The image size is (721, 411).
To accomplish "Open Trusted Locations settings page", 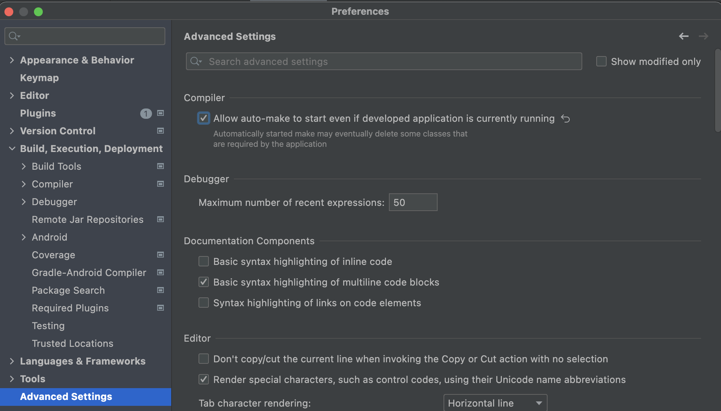I will point(72,343).
